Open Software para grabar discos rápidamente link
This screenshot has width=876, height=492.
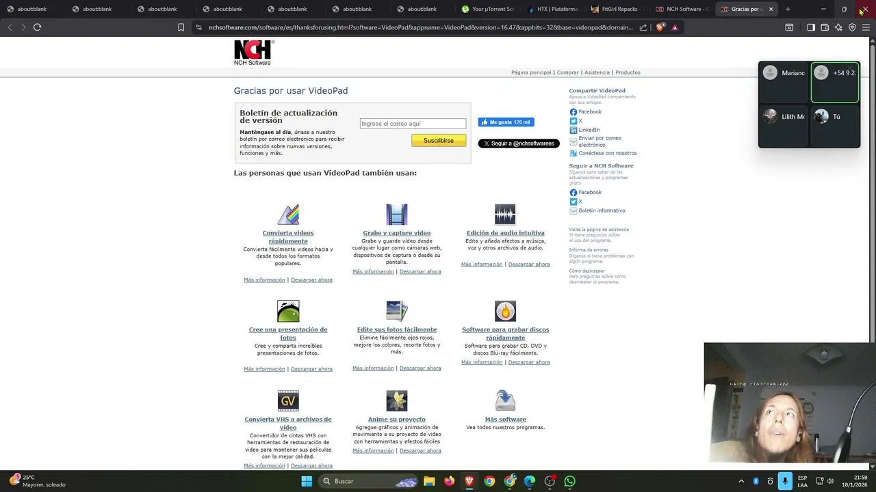point(506,333)
